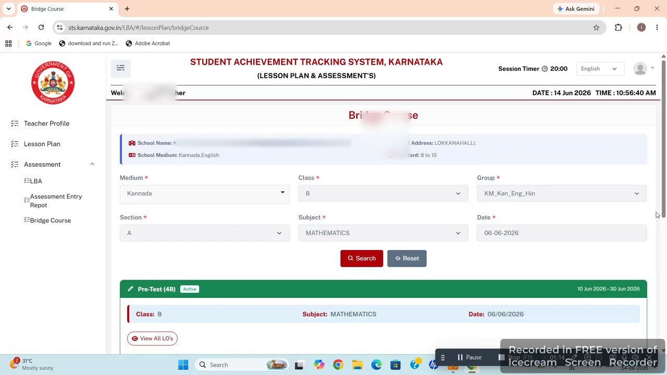
Task: Click the 10 Jun 2026–30 Jun 2026 date range
Action: point(608,289)
